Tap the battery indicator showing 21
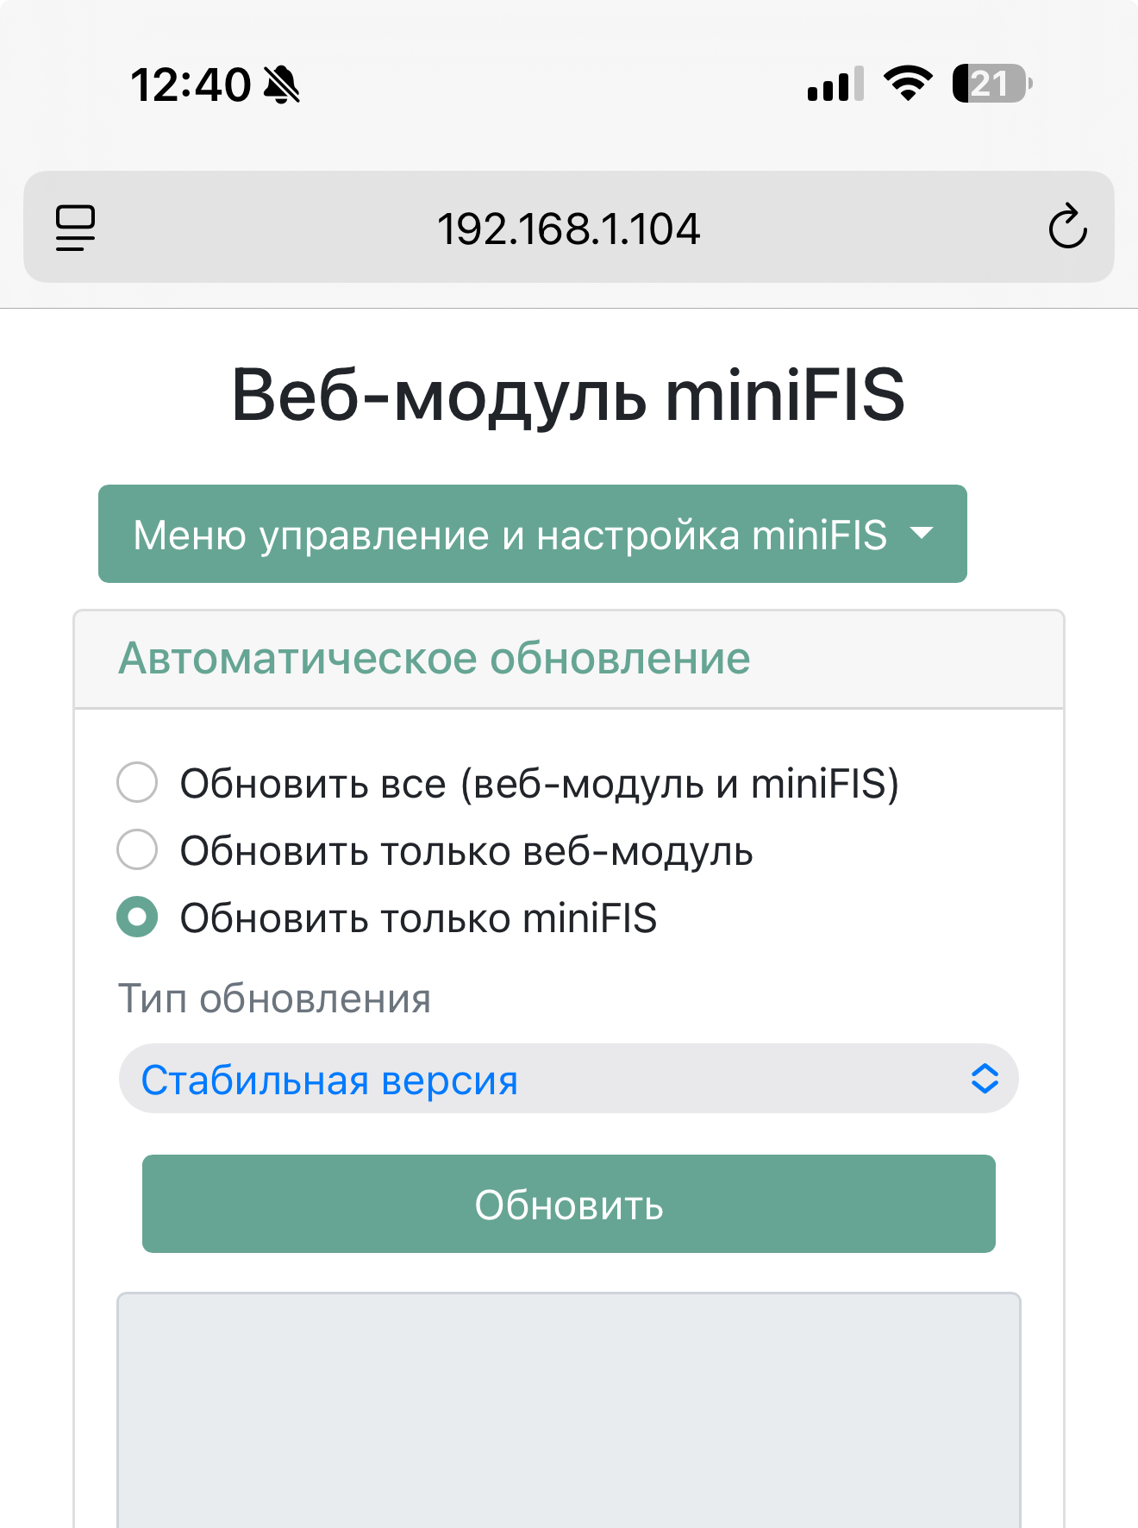Viewport: 1138px width, 1528px height. point(991,84)
